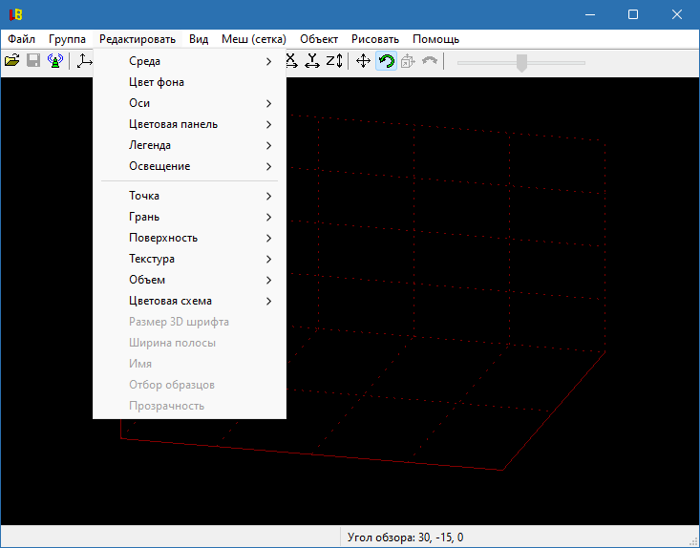700x548 pixels.
Task: Click the blue-green beacon toolbar icon
Action: click(54, 61)
